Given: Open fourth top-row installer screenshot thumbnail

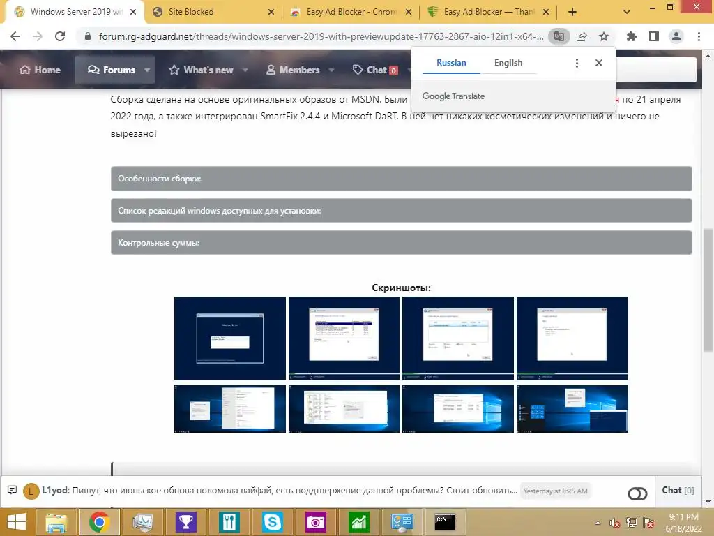Looking at the screenshot, I should pos(572,338).
